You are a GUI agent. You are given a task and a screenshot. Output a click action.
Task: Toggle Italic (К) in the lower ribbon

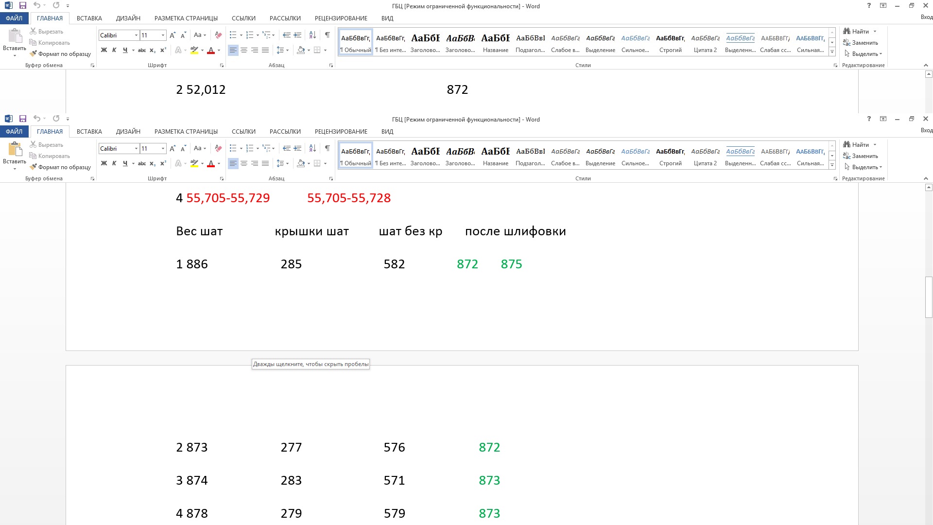pos(114,163)
